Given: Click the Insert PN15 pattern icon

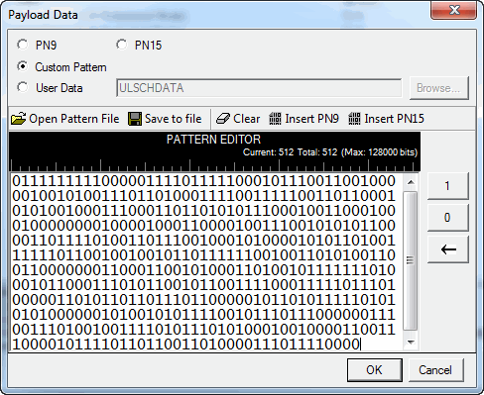Looking at the screenshot, I should (354, 119).
